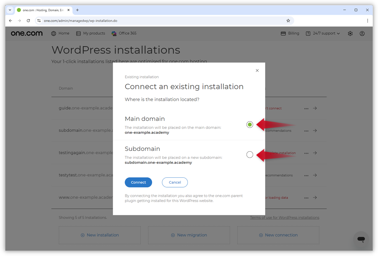Screen dimensions: 378x256
Task: Open arrow for guide.one-example row
Action: [315, 108]
